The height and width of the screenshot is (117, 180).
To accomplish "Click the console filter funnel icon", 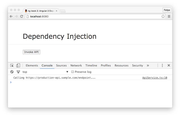I will pos(18,72).
